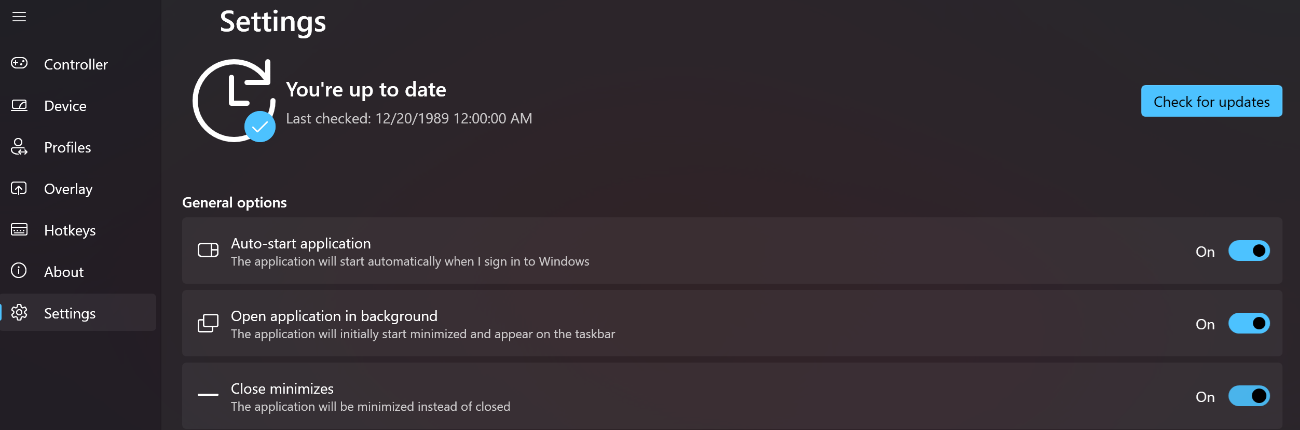Turn off Open application in background

pyautogui.click(x=1249, y=324)
